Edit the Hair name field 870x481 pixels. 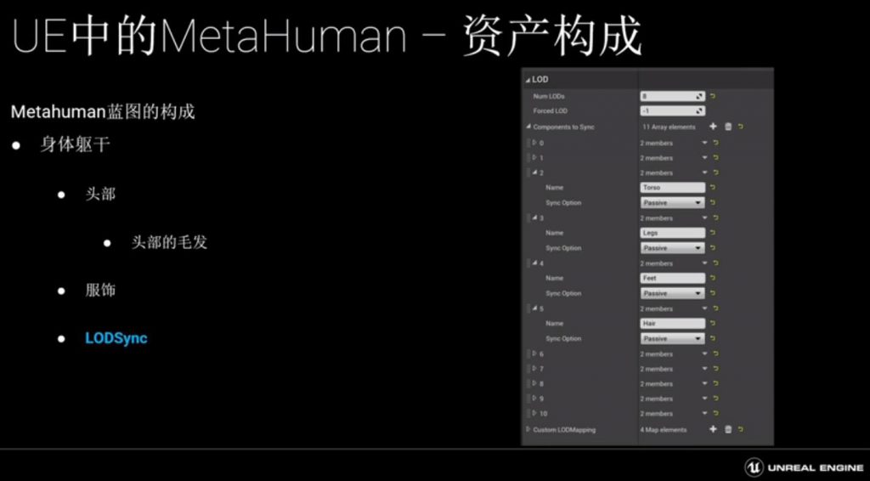click(673, 324)
